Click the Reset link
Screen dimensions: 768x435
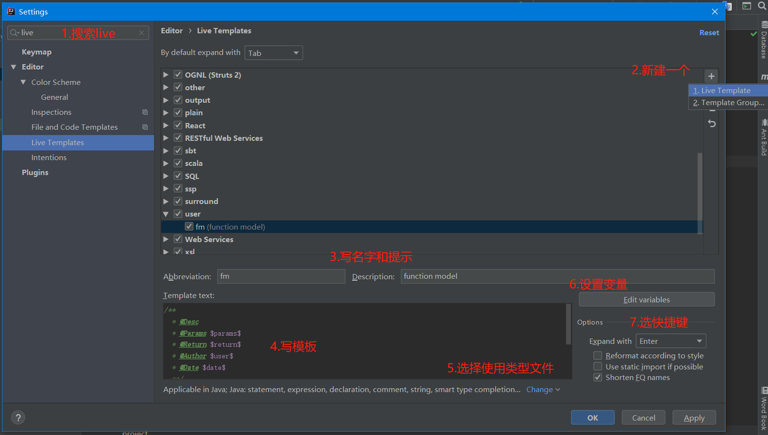[709, 32]
